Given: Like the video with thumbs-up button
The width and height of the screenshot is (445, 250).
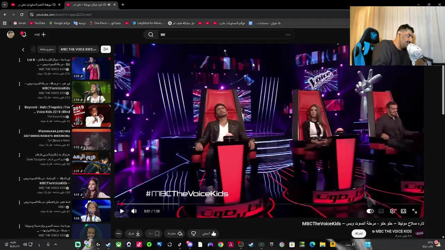Looking at the screenshot, I should 210,234.
